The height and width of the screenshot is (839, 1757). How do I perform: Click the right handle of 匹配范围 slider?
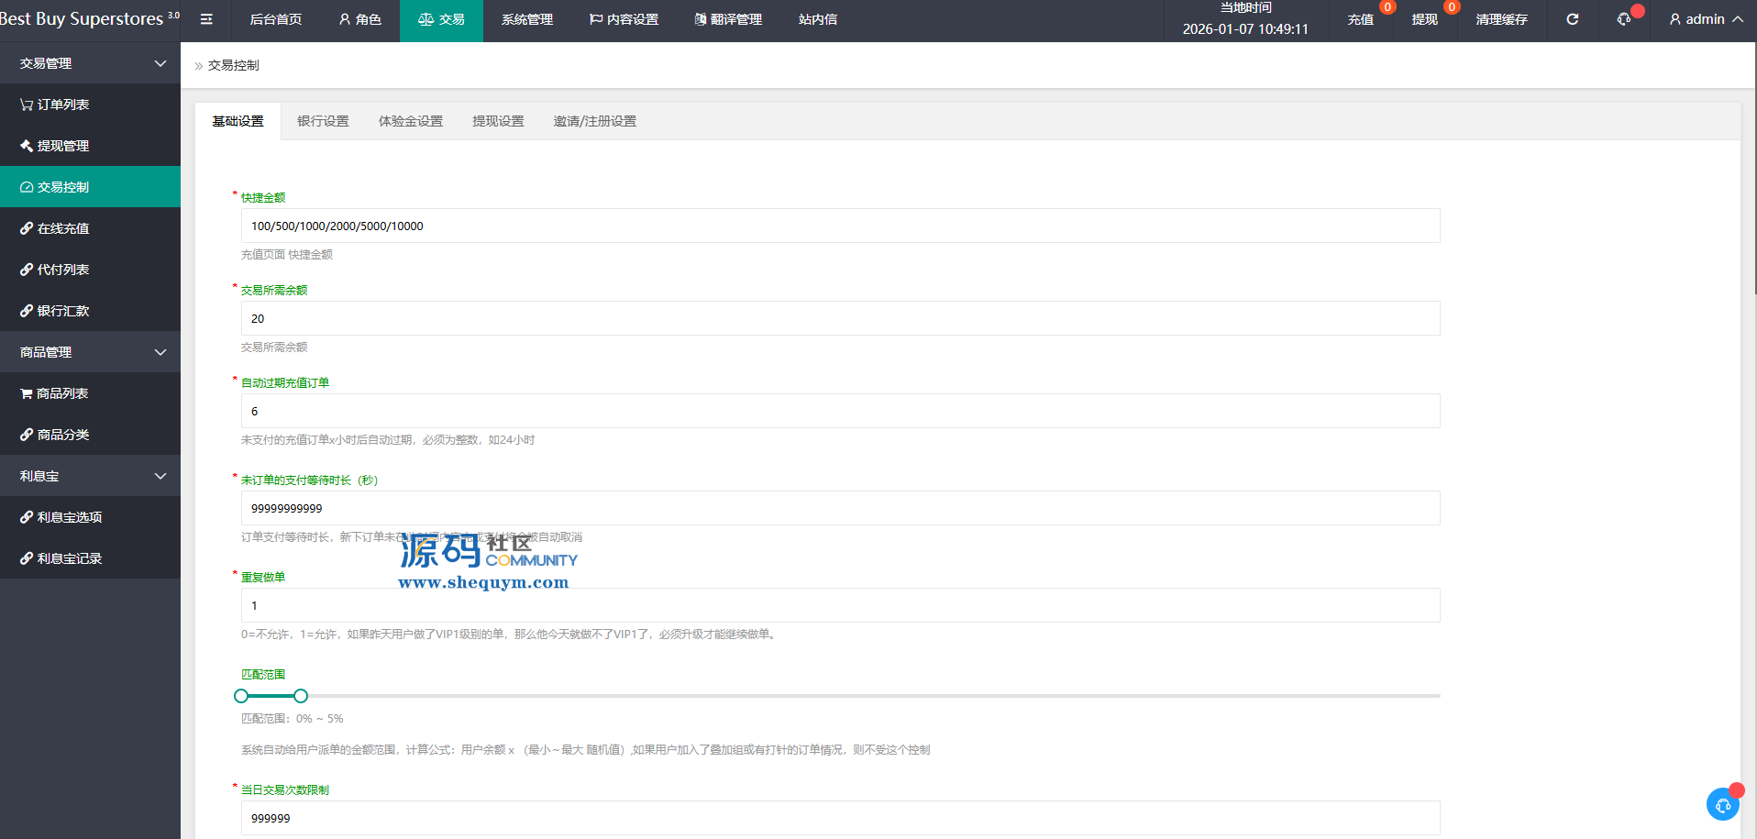coord(301,696)
